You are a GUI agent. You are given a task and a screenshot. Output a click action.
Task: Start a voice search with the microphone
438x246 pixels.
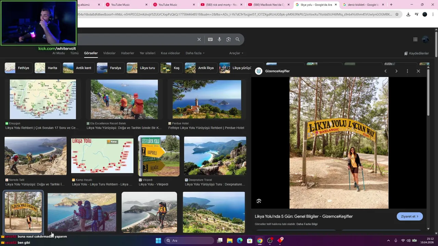tap(219, 39)
